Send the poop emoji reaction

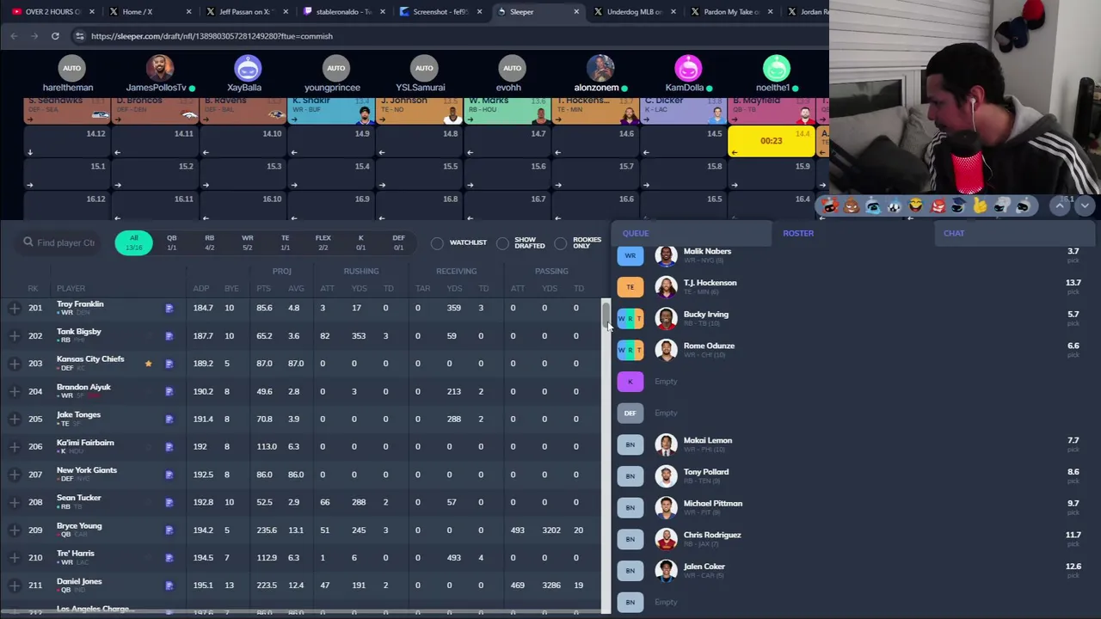click(x=851, y=205)
